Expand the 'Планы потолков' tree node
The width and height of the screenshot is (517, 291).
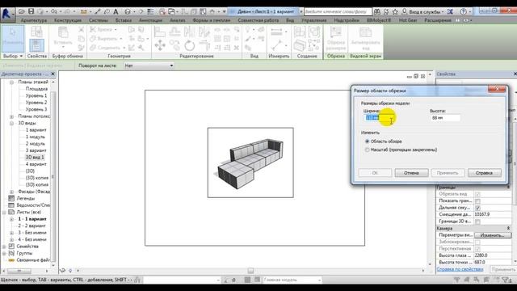(11, 116)
